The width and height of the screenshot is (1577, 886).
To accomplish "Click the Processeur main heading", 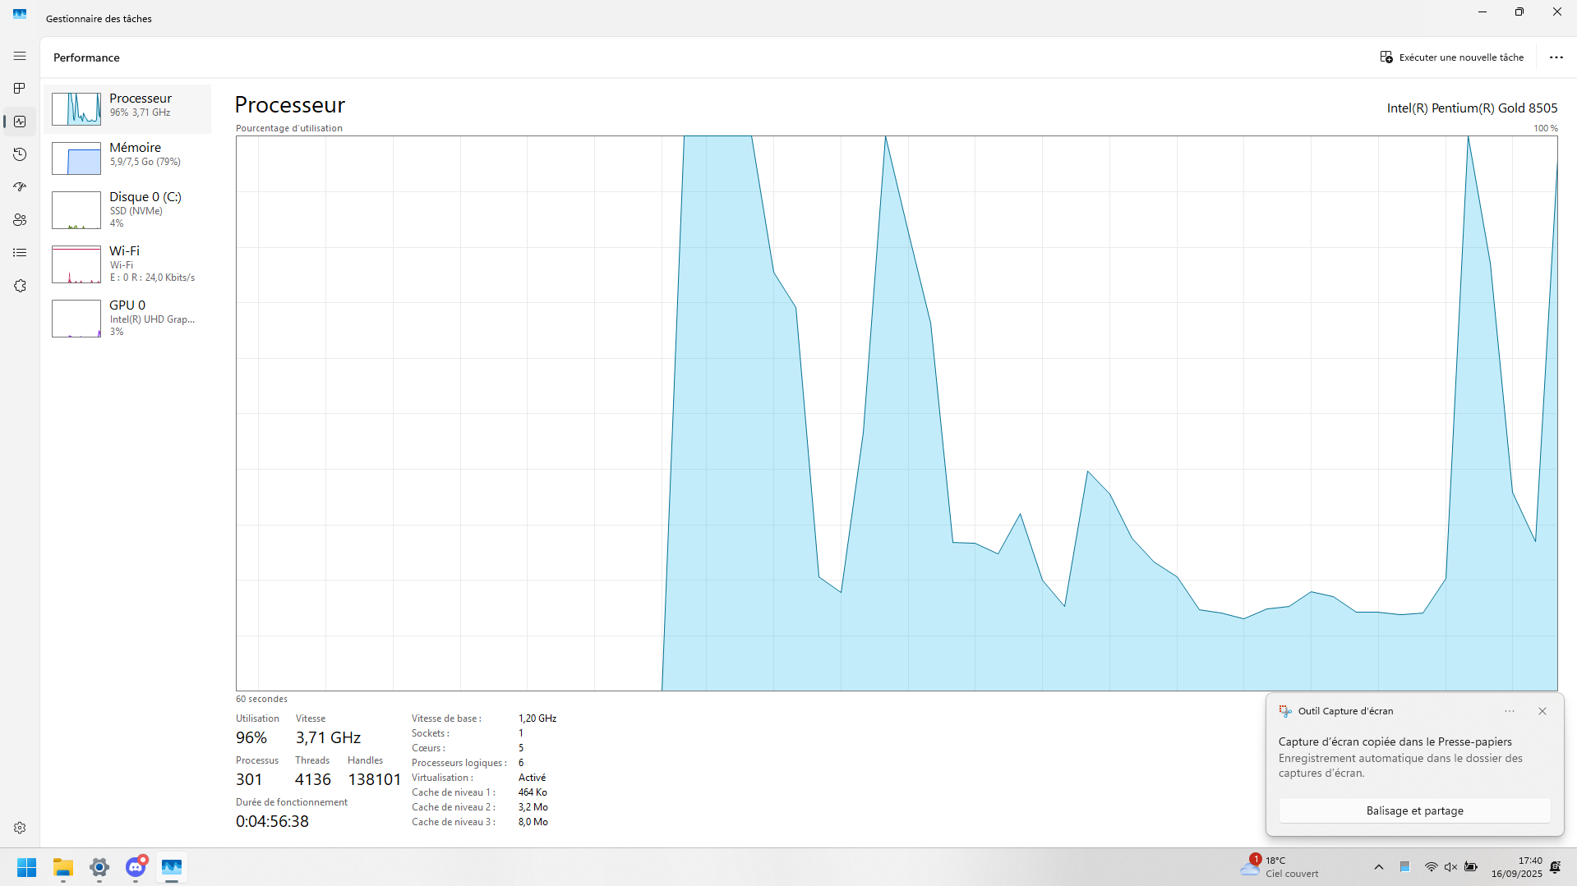I will [290, 105].
